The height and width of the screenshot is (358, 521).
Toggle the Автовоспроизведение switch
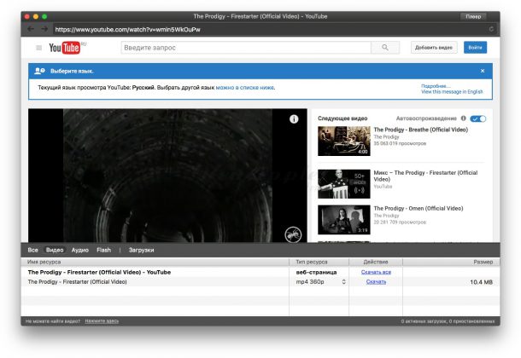click(x=478, y=118)
